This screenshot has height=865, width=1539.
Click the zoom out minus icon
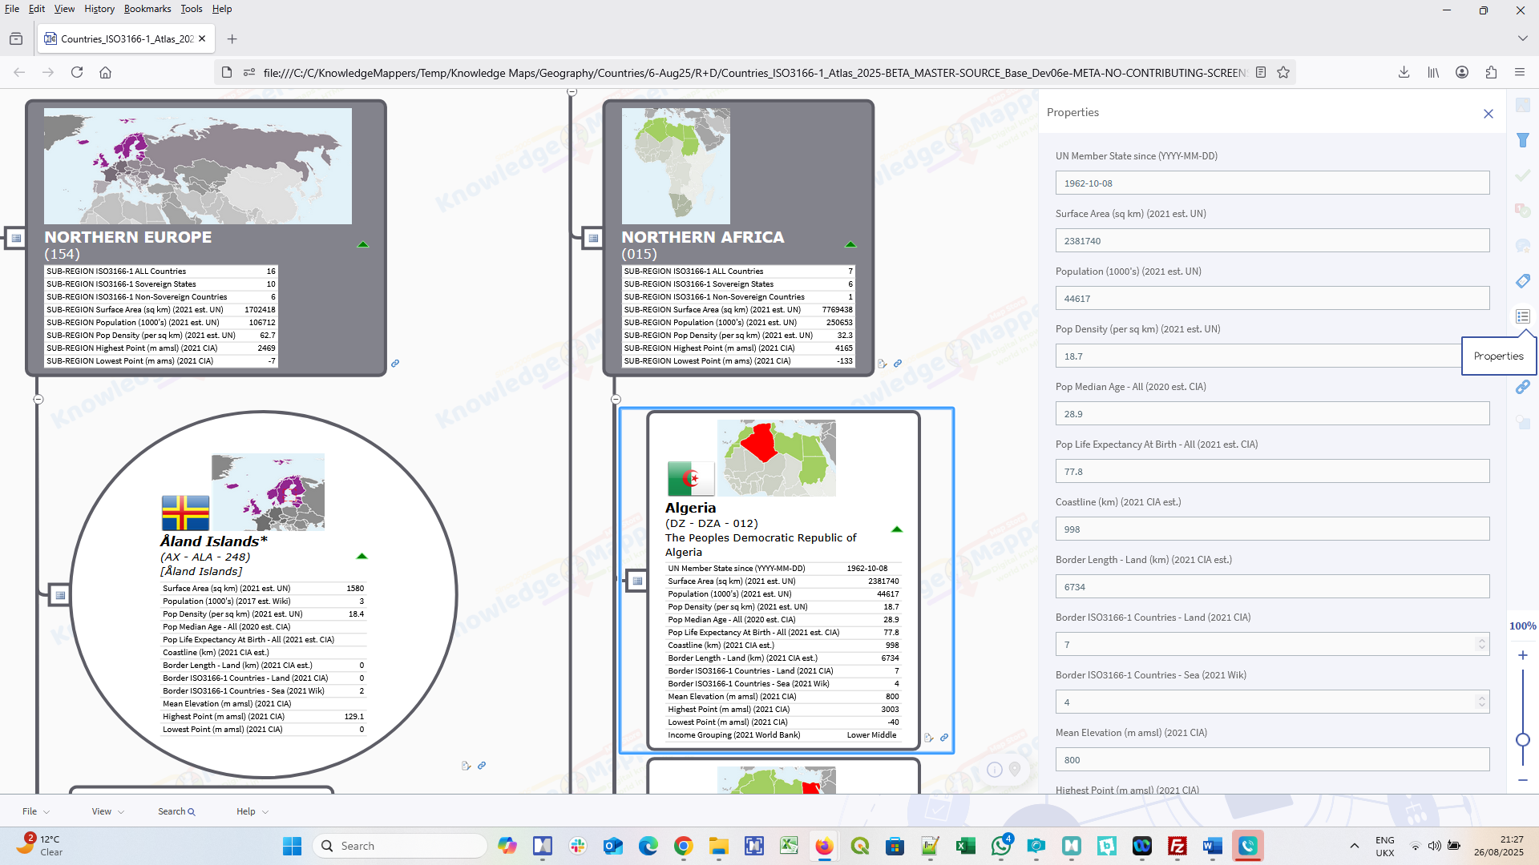[x=1523, y=780]
